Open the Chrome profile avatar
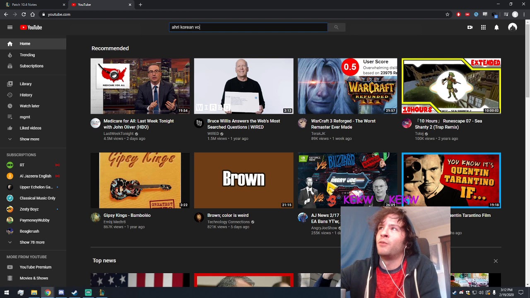Screen dimensions: 530x298 pos(515,14)
